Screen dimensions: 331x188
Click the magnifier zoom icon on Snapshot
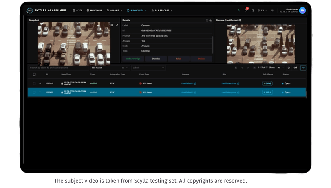tap(112, 25)
